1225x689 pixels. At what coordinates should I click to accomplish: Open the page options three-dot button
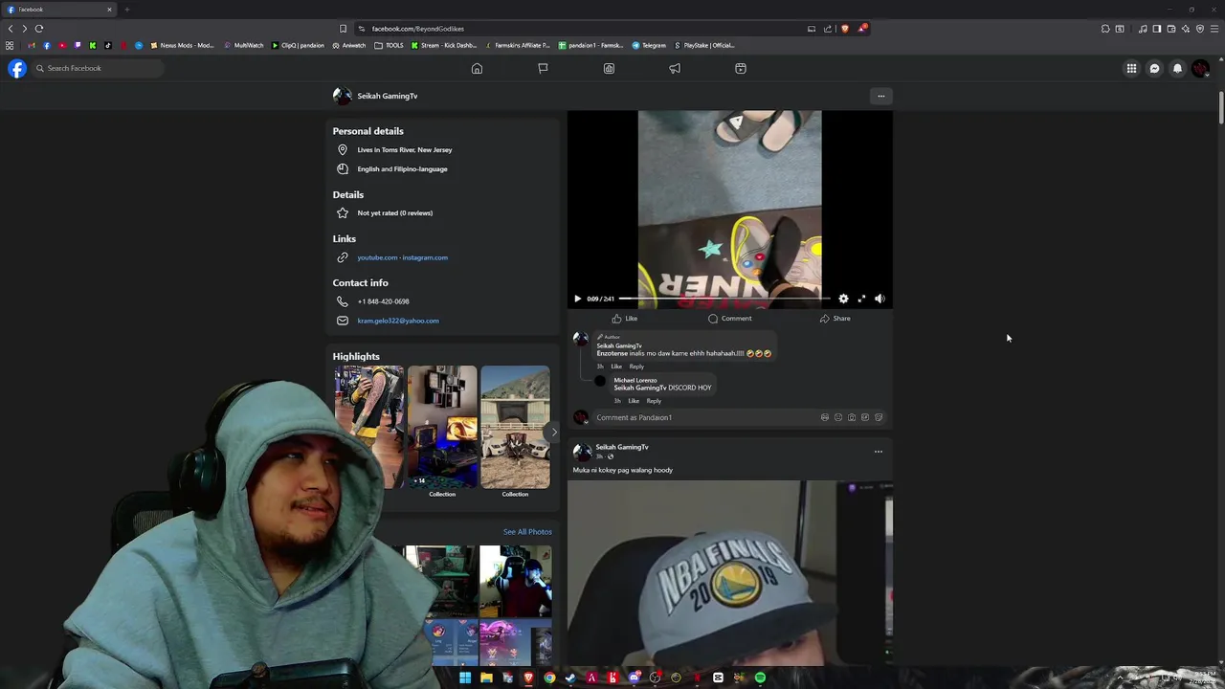[x=881, y=96]
